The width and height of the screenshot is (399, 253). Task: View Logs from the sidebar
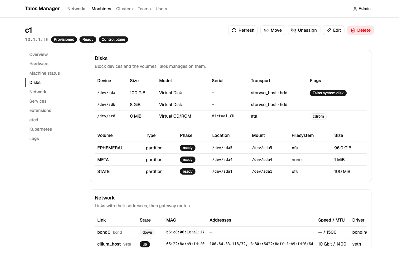(x=34, y=138)
